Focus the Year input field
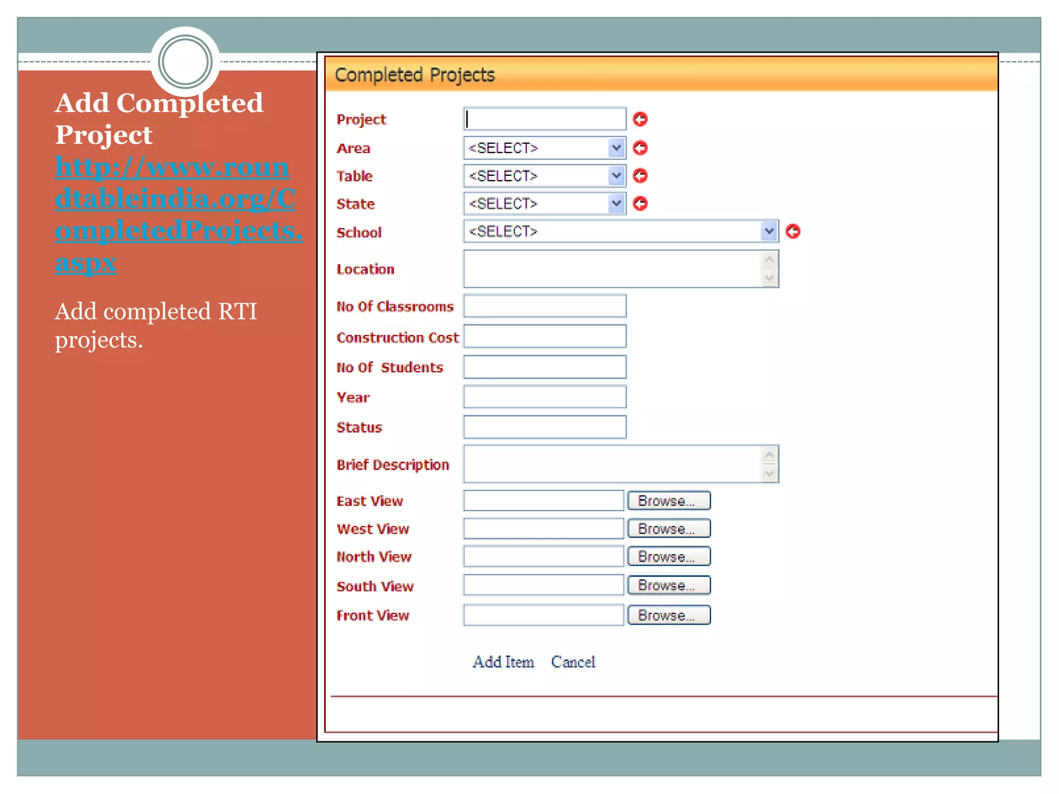Viewport: 1059px width, 794px height. (544, 397)
